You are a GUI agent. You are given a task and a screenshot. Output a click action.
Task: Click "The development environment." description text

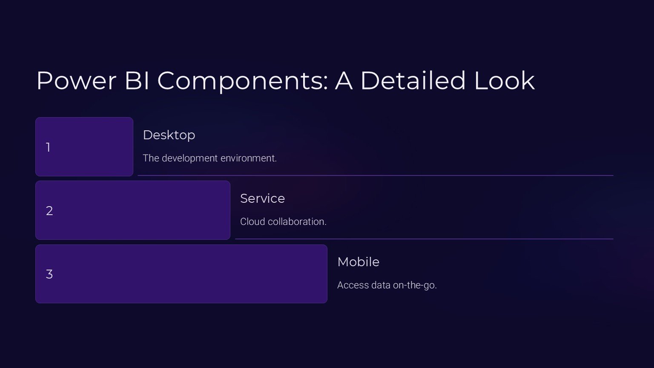210,158
